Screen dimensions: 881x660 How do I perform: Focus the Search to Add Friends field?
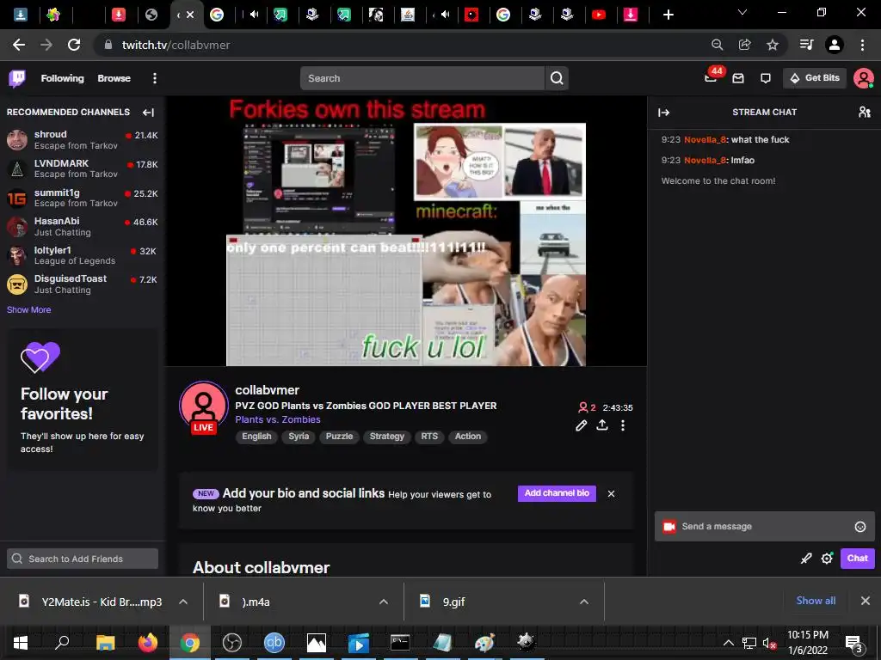[83, 559]
